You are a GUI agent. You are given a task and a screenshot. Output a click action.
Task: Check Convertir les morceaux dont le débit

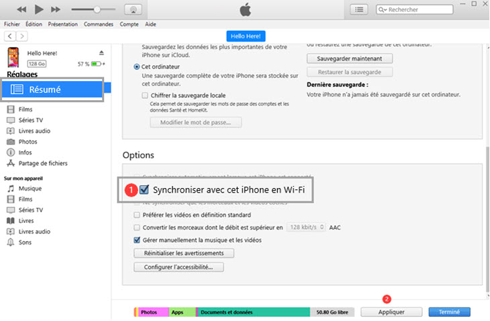[136, 228]
